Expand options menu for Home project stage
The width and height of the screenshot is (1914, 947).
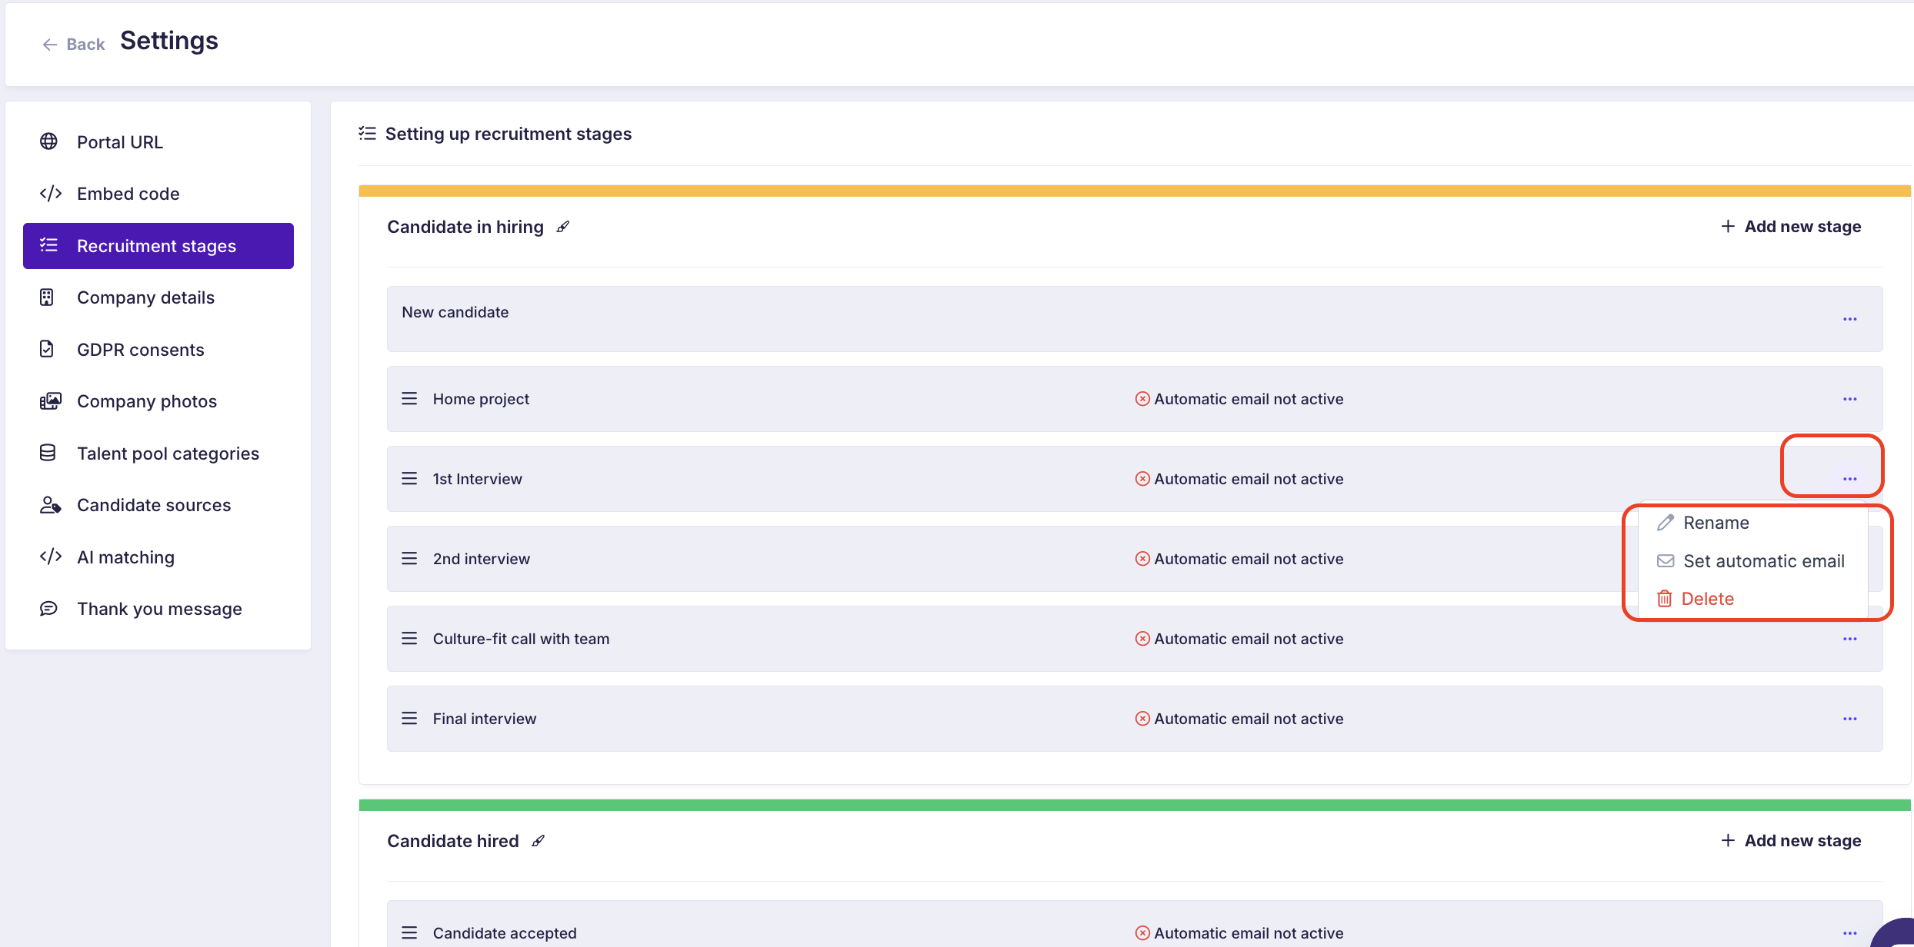[x=1850, y=399]
